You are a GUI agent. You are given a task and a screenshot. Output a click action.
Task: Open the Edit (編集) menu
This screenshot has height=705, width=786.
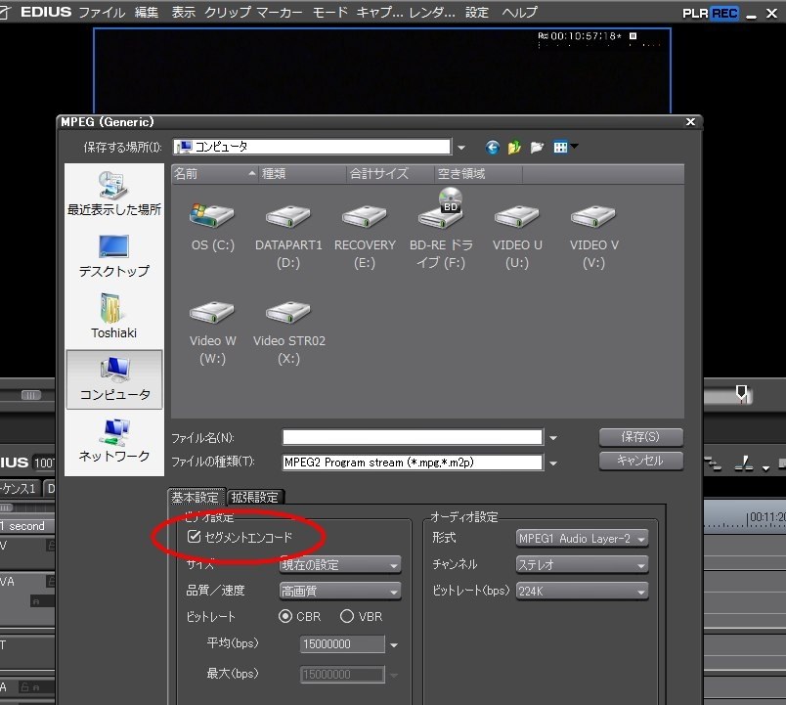pos(147,12)
